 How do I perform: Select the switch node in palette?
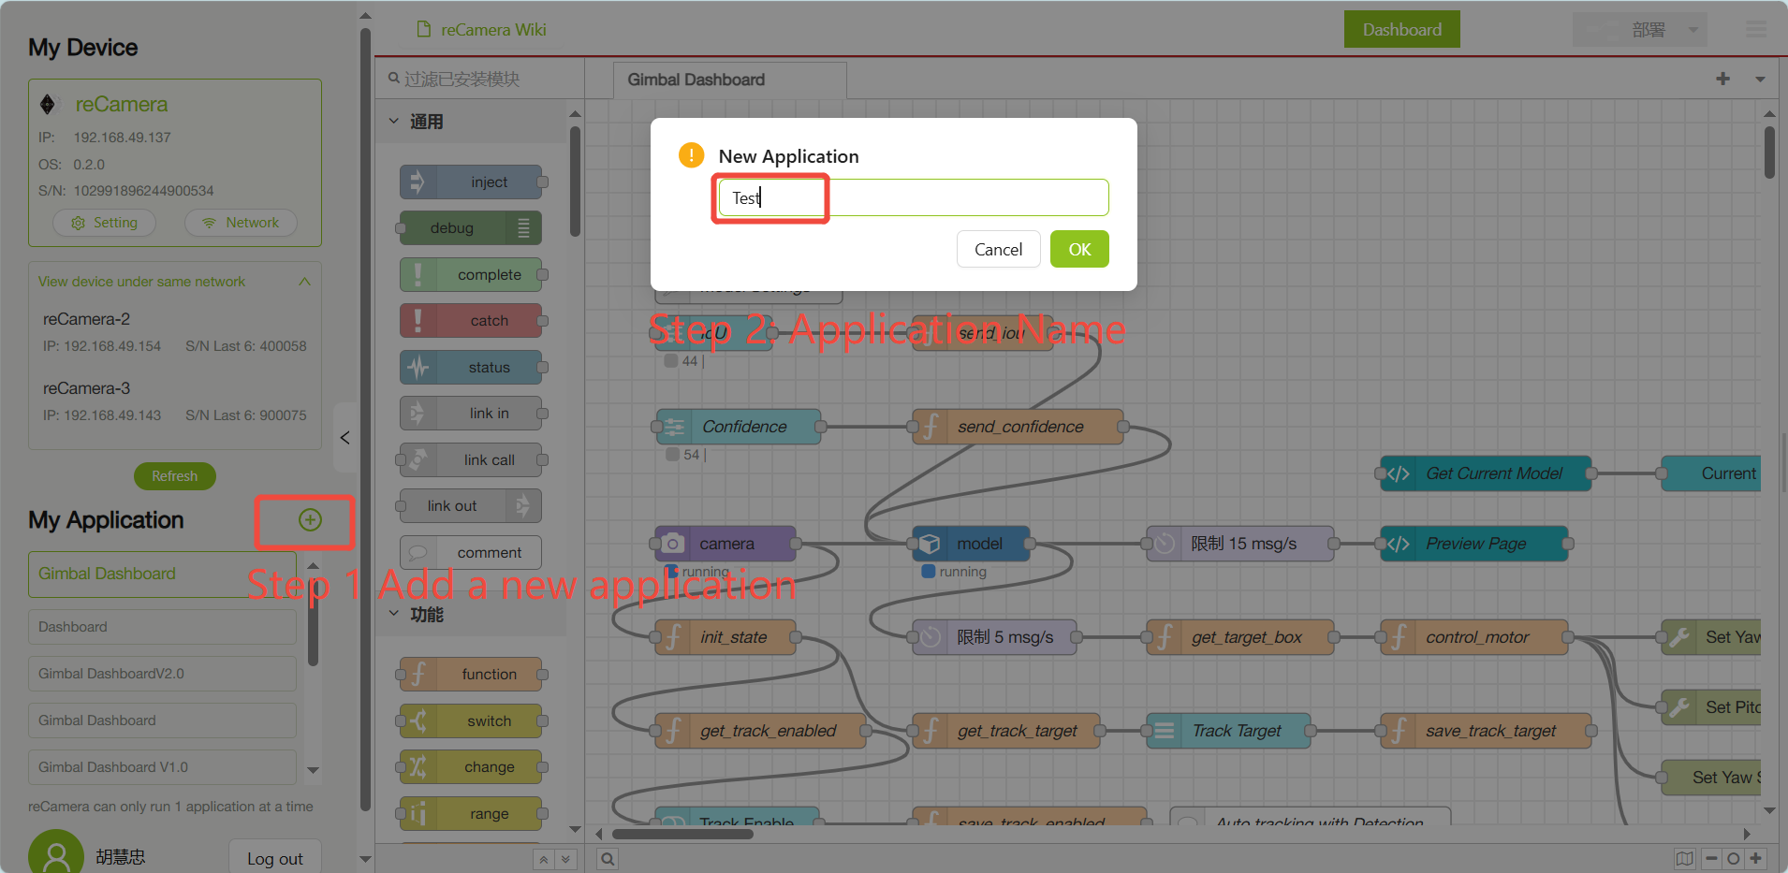(x=471, y=720)
